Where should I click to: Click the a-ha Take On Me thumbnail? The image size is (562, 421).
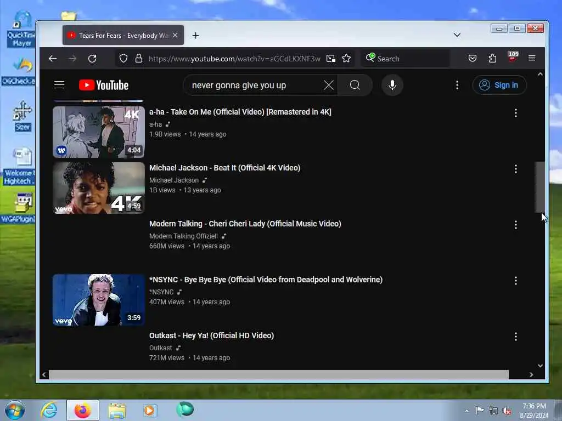click(99, 132)
